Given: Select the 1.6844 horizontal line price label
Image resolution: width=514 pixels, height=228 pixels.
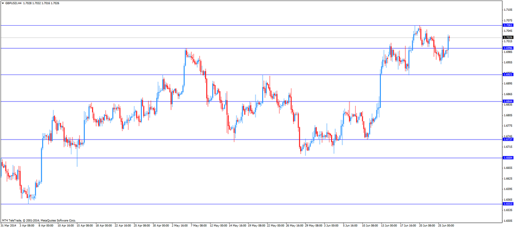Looking at the screenshot, I should click(x=507, y=102).
